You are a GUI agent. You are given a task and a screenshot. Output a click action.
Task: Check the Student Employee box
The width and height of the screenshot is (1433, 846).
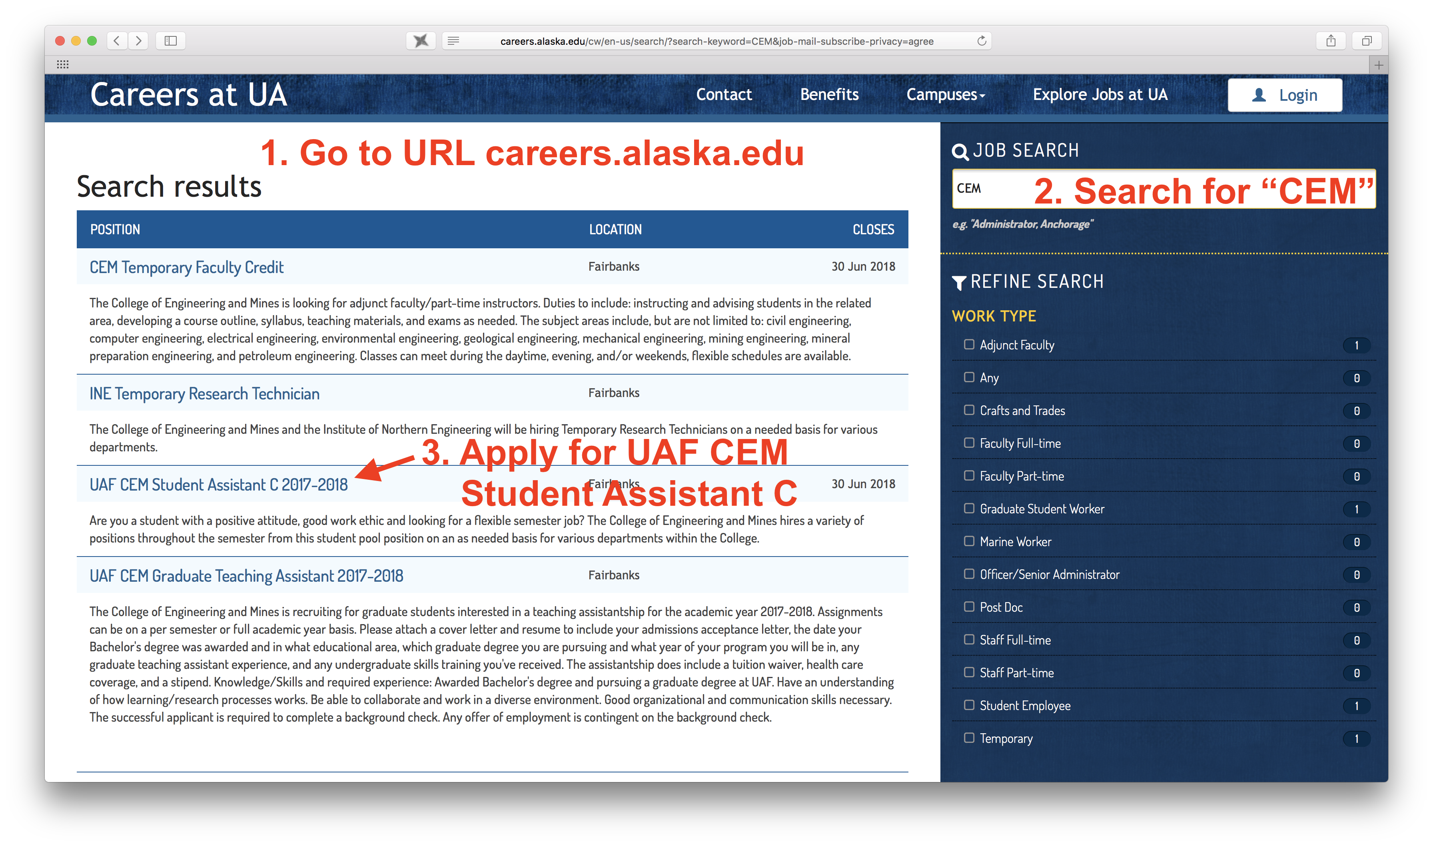tap(968, 704)
